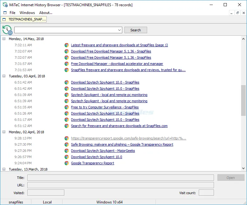
Task: Open Google Transparency Report link
Action: (x=92, y=163)
